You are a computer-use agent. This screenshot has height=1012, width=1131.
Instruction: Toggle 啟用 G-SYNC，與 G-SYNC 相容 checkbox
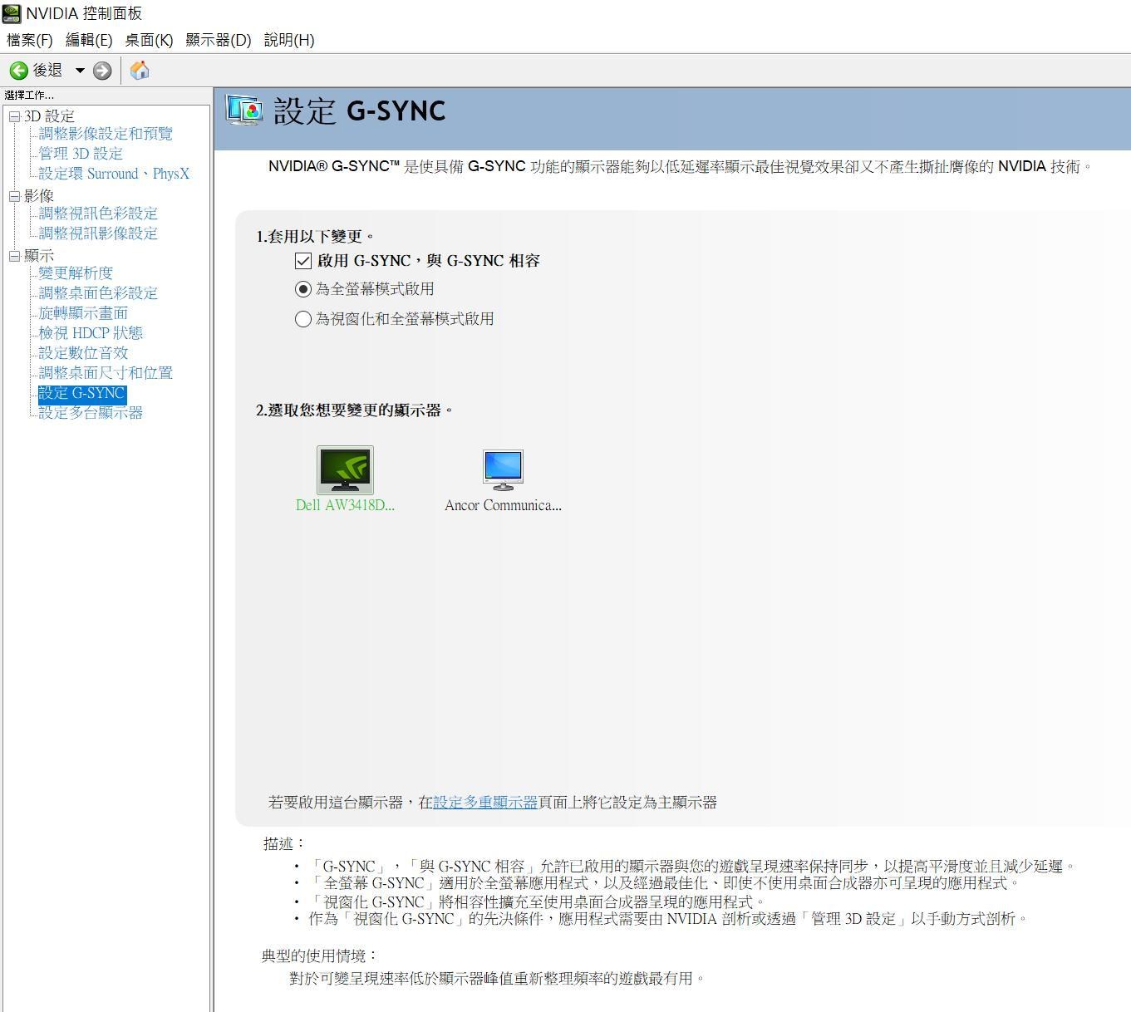[303, 261]
